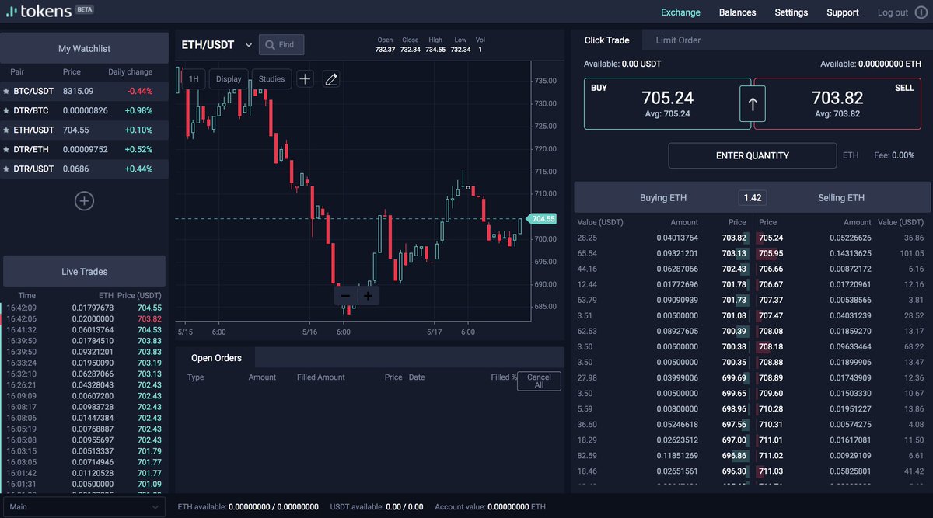
Task: Click the up-arrow swap button between prices
Action: pyautogui.click(x=753, y=103)
